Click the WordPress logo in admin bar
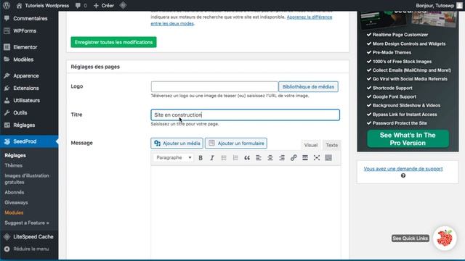 pos(7,5)
